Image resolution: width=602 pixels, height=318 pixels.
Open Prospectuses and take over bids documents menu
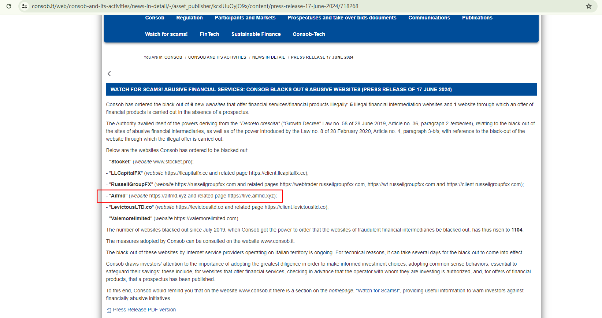tap(342, 18)
